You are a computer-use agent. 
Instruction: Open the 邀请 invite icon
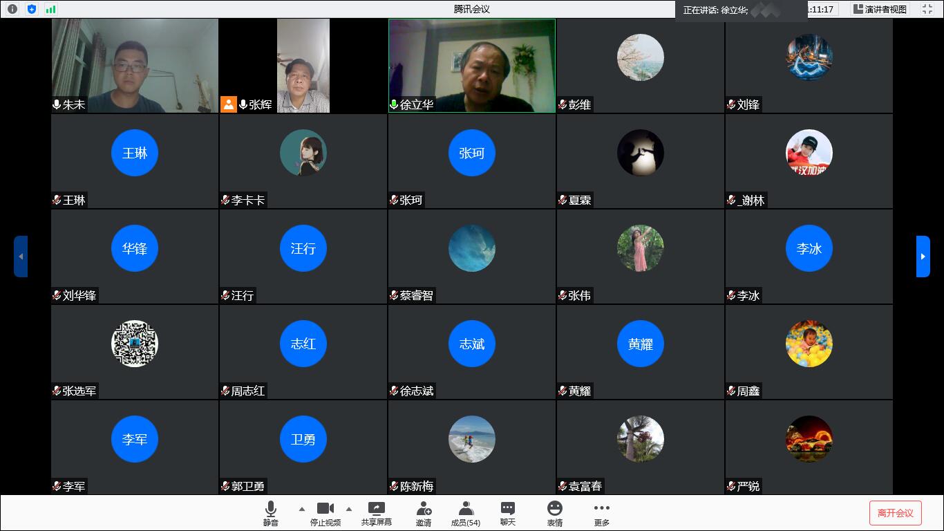click(x=424, y=514)
